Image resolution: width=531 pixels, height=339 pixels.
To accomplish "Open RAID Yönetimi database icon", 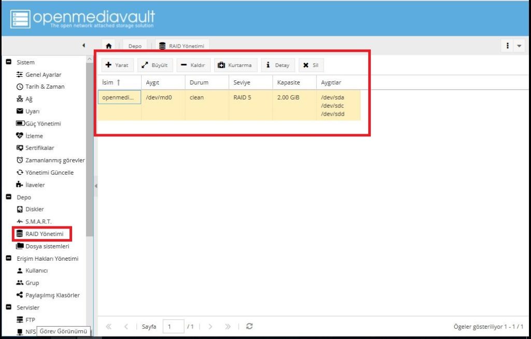I will pyautogui.click(x=20, y=234).
